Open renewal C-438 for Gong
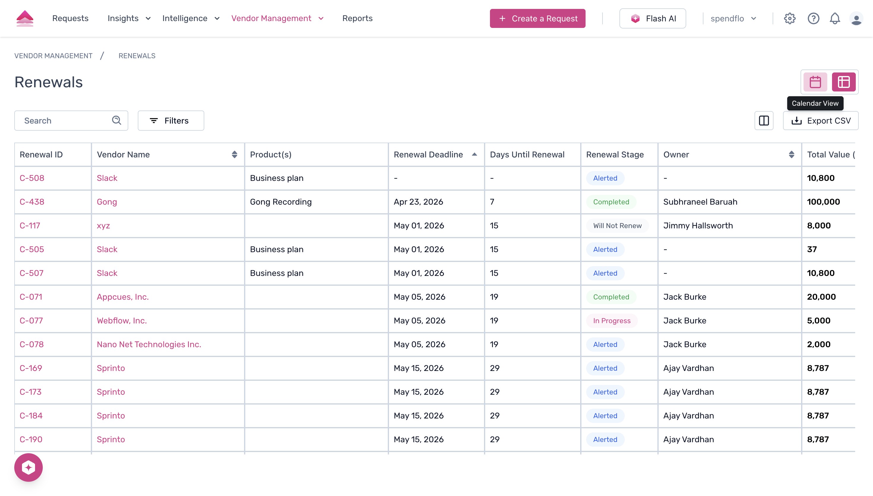 coord(32,201)
